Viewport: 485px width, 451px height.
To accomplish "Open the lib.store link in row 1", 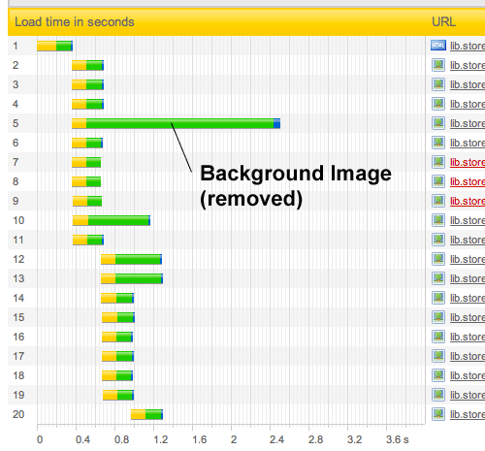I will point(468,46).
